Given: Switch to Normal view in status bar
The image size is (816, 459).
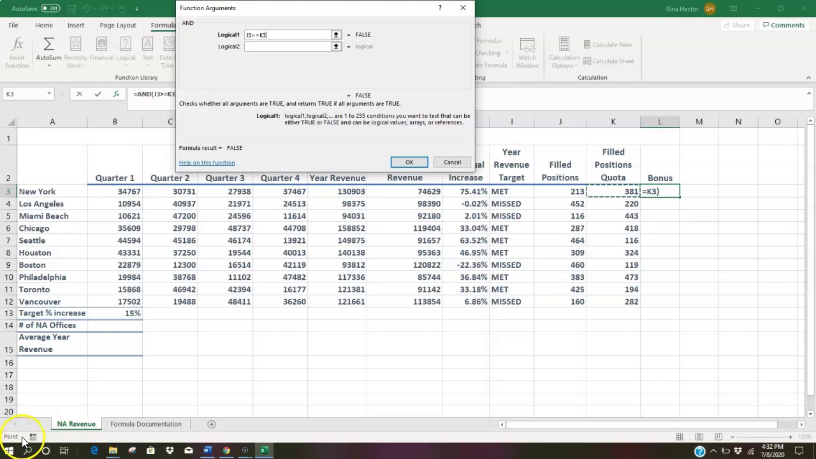Looking at the screenshot, I should point(680,437).
